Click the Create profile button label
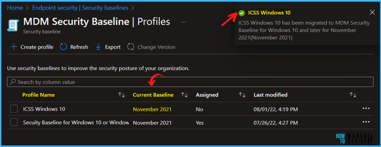This screenshot has height=147, width=381. click(37, 47)
